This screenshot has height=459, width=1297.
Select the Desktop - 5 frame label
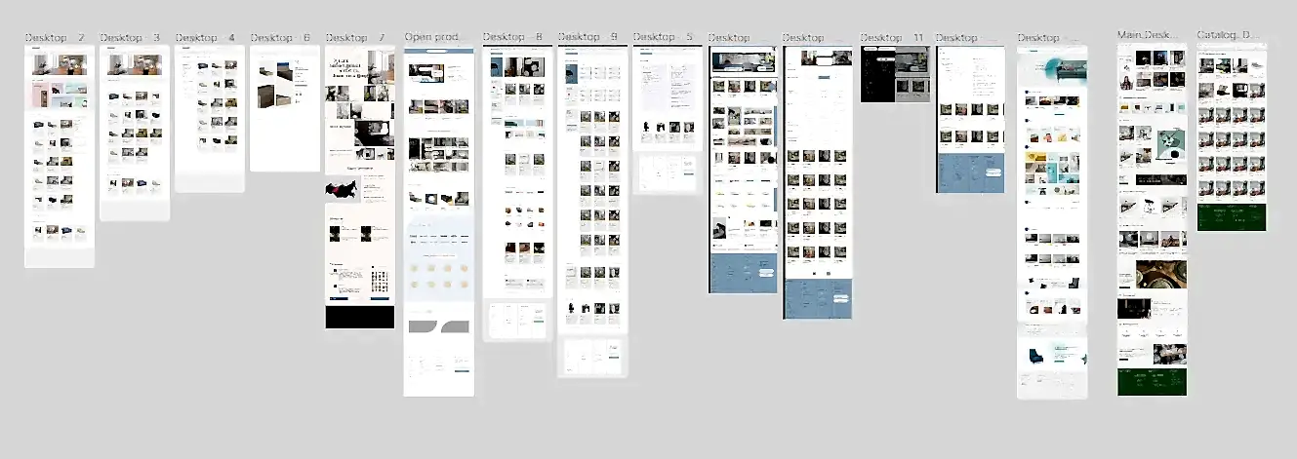(x=663, y=38)
